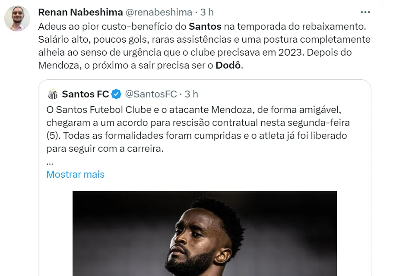Open the player photo in quoted tweet
The height and width of the screenshot is (276, 393).
204,233
